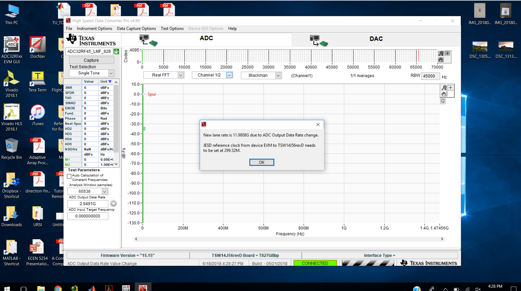Select the This PC desktop icon

(x=12, y=14)
